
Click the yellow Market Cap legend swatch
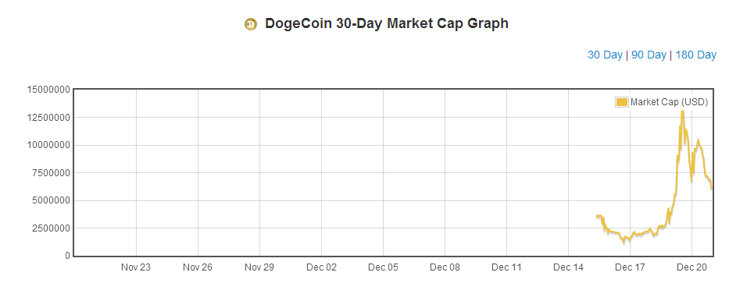(622, 102)
